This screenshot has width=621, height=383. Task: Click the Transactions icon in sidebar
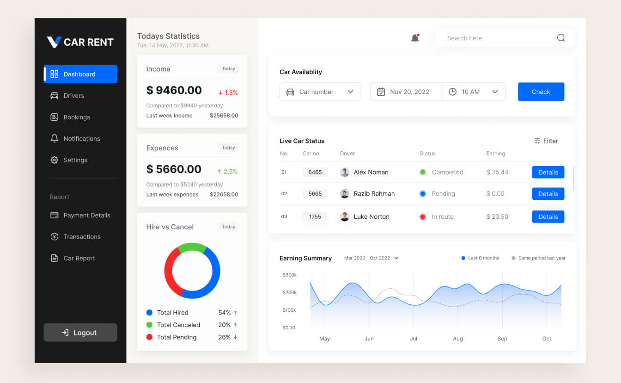click(54, 237)
